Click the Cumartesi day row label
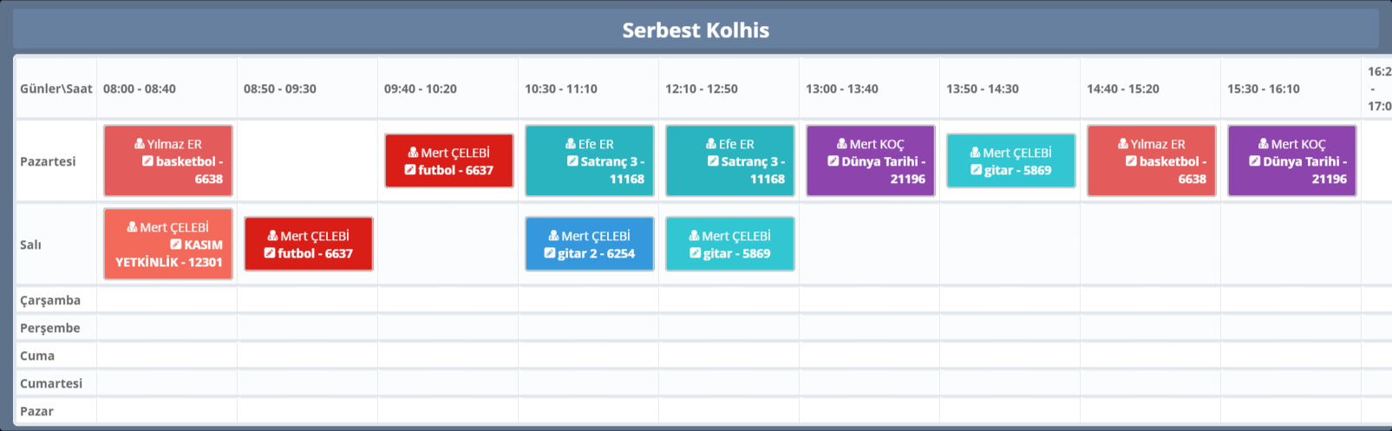Image resolution: width=1392 pixels, height=431 pixels. click(x=51, y=383)
